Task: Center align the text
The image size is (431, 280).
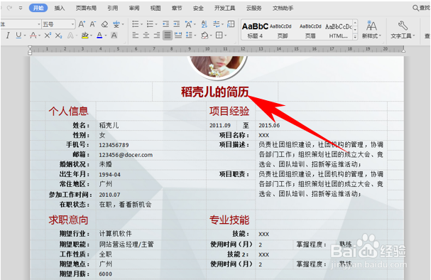Action: 146,36
